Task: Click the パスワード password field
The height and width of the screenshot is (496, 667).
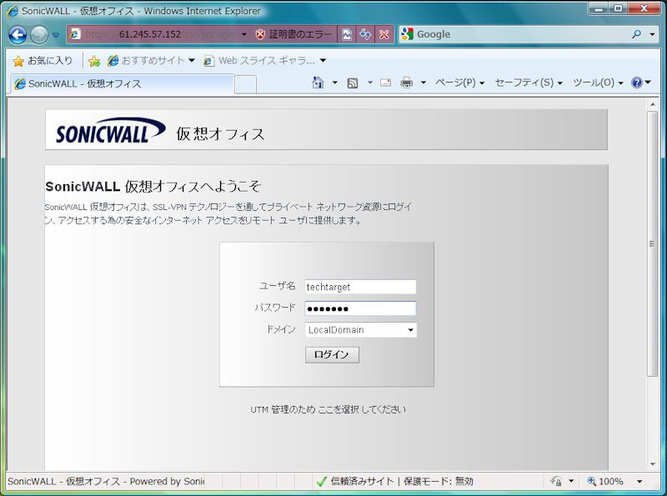Action: [360, 308]
